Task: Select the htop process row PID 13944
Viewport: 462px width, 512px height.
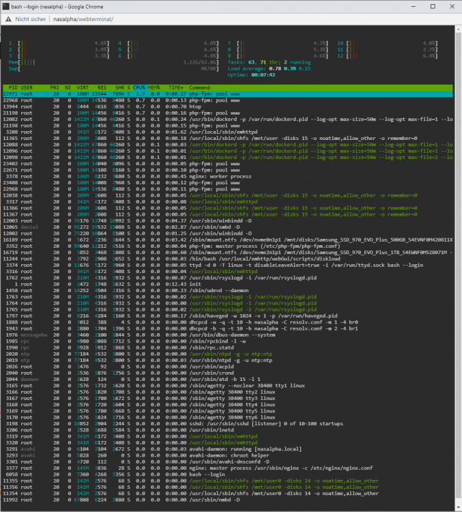Action: click(227, 106)
